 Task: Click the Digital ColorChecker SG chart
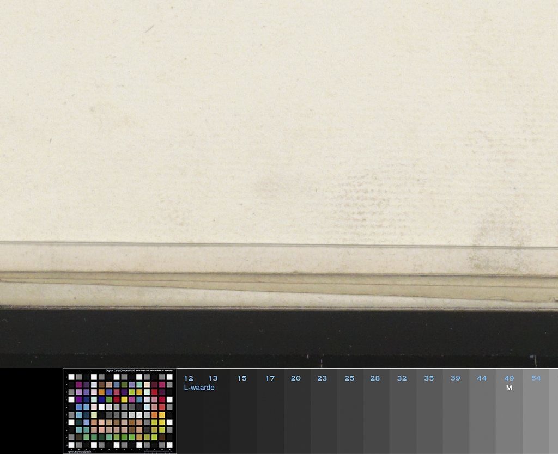coord(120,411)
